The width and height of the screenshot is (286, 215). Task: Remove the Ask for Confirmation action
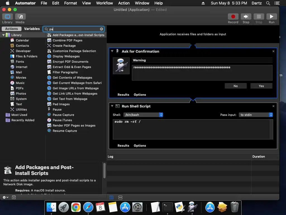(273, 51)
